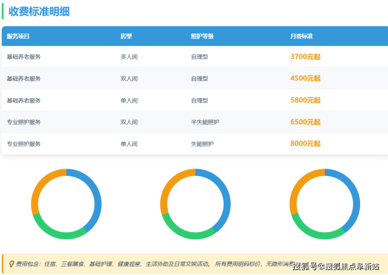Select the 房型 column header
Image resolution: width=388 pixels, height=275 pixels.
tap(126, 36)
